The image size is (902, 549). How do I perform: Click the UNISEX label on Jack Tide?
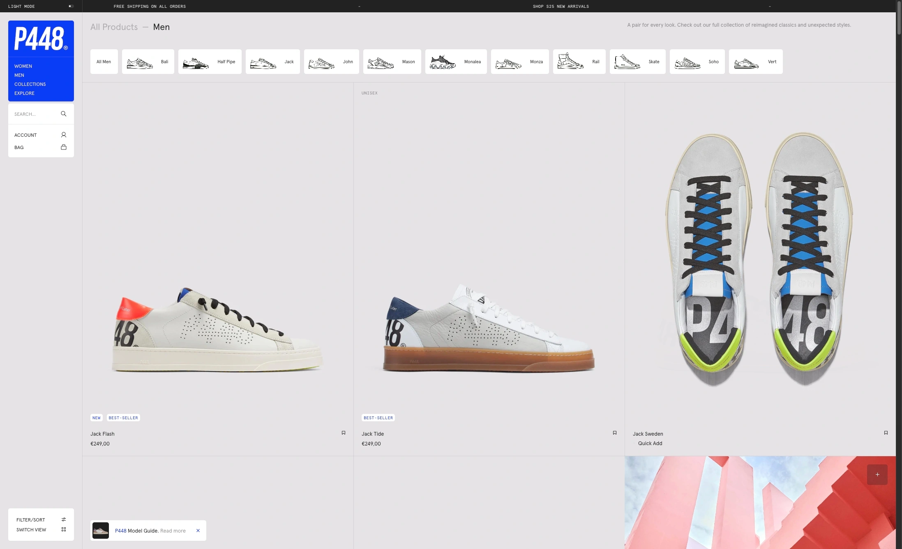click(369, 93)
